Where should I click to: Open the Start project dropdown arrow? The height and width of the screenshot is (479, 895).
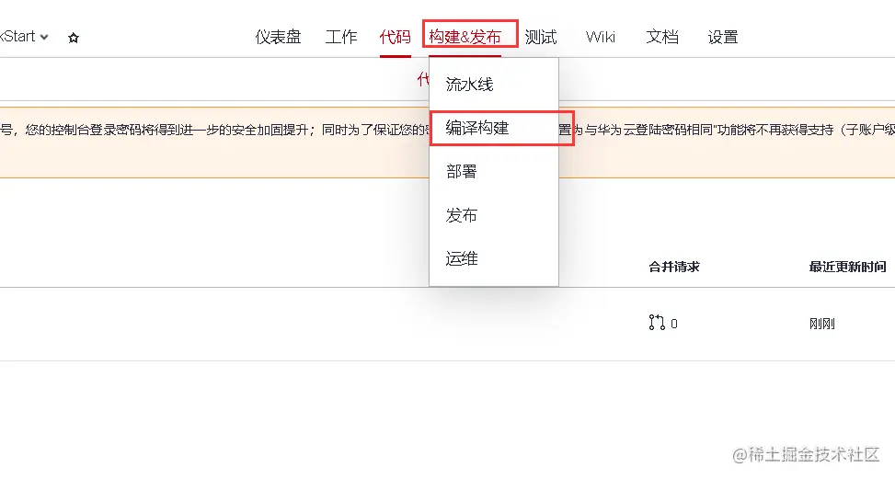tap(44, 37)
